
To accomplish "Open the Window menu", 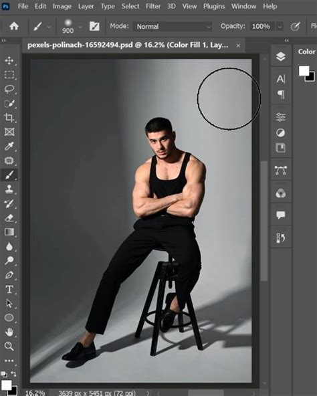I will click(243, 6).
